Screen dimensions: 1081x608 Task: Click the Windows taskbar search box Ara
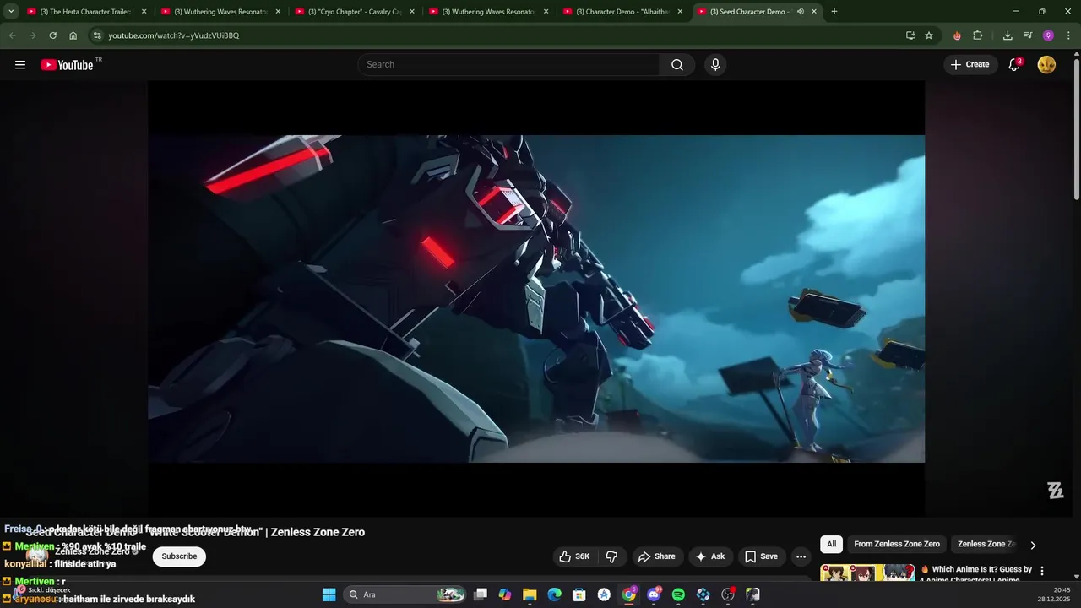point(405,595)
